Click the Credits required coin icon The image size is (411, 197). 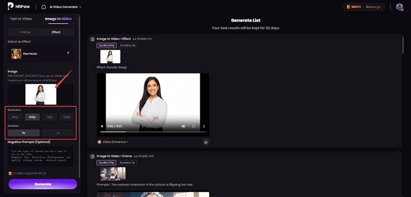pos(10,173)
